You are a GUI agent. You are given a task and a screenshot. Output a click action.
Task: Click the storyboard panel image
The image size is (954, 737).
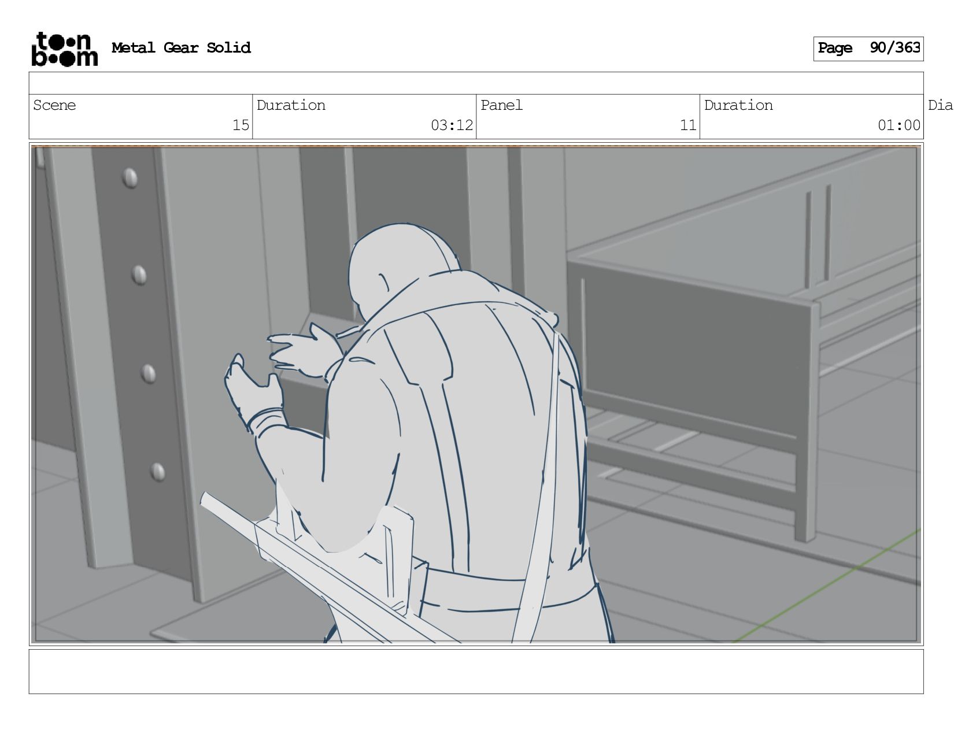click(476, 394)
